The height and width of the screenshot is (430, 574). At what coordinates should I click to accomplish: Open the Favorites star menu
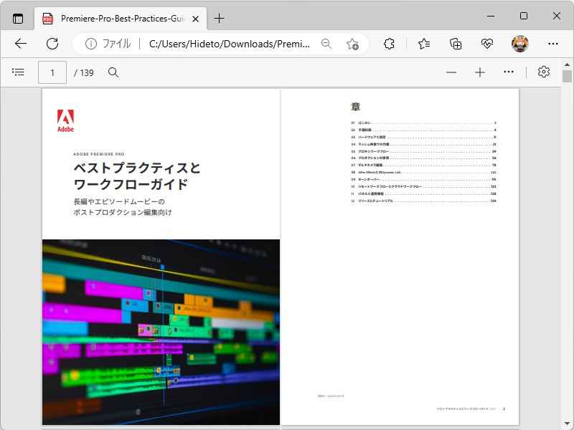click(x=422, y=44)
